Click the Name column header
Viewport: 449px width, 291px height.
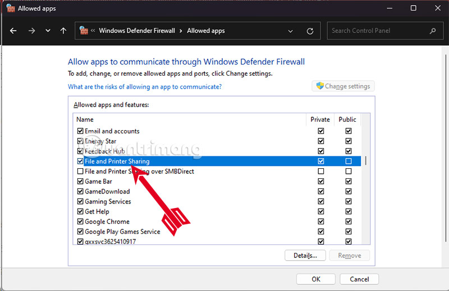point(85,119)
